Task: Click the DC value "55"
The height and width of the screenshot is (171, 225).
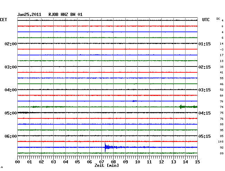Action: pyautogui.click(x=222, y=78)
